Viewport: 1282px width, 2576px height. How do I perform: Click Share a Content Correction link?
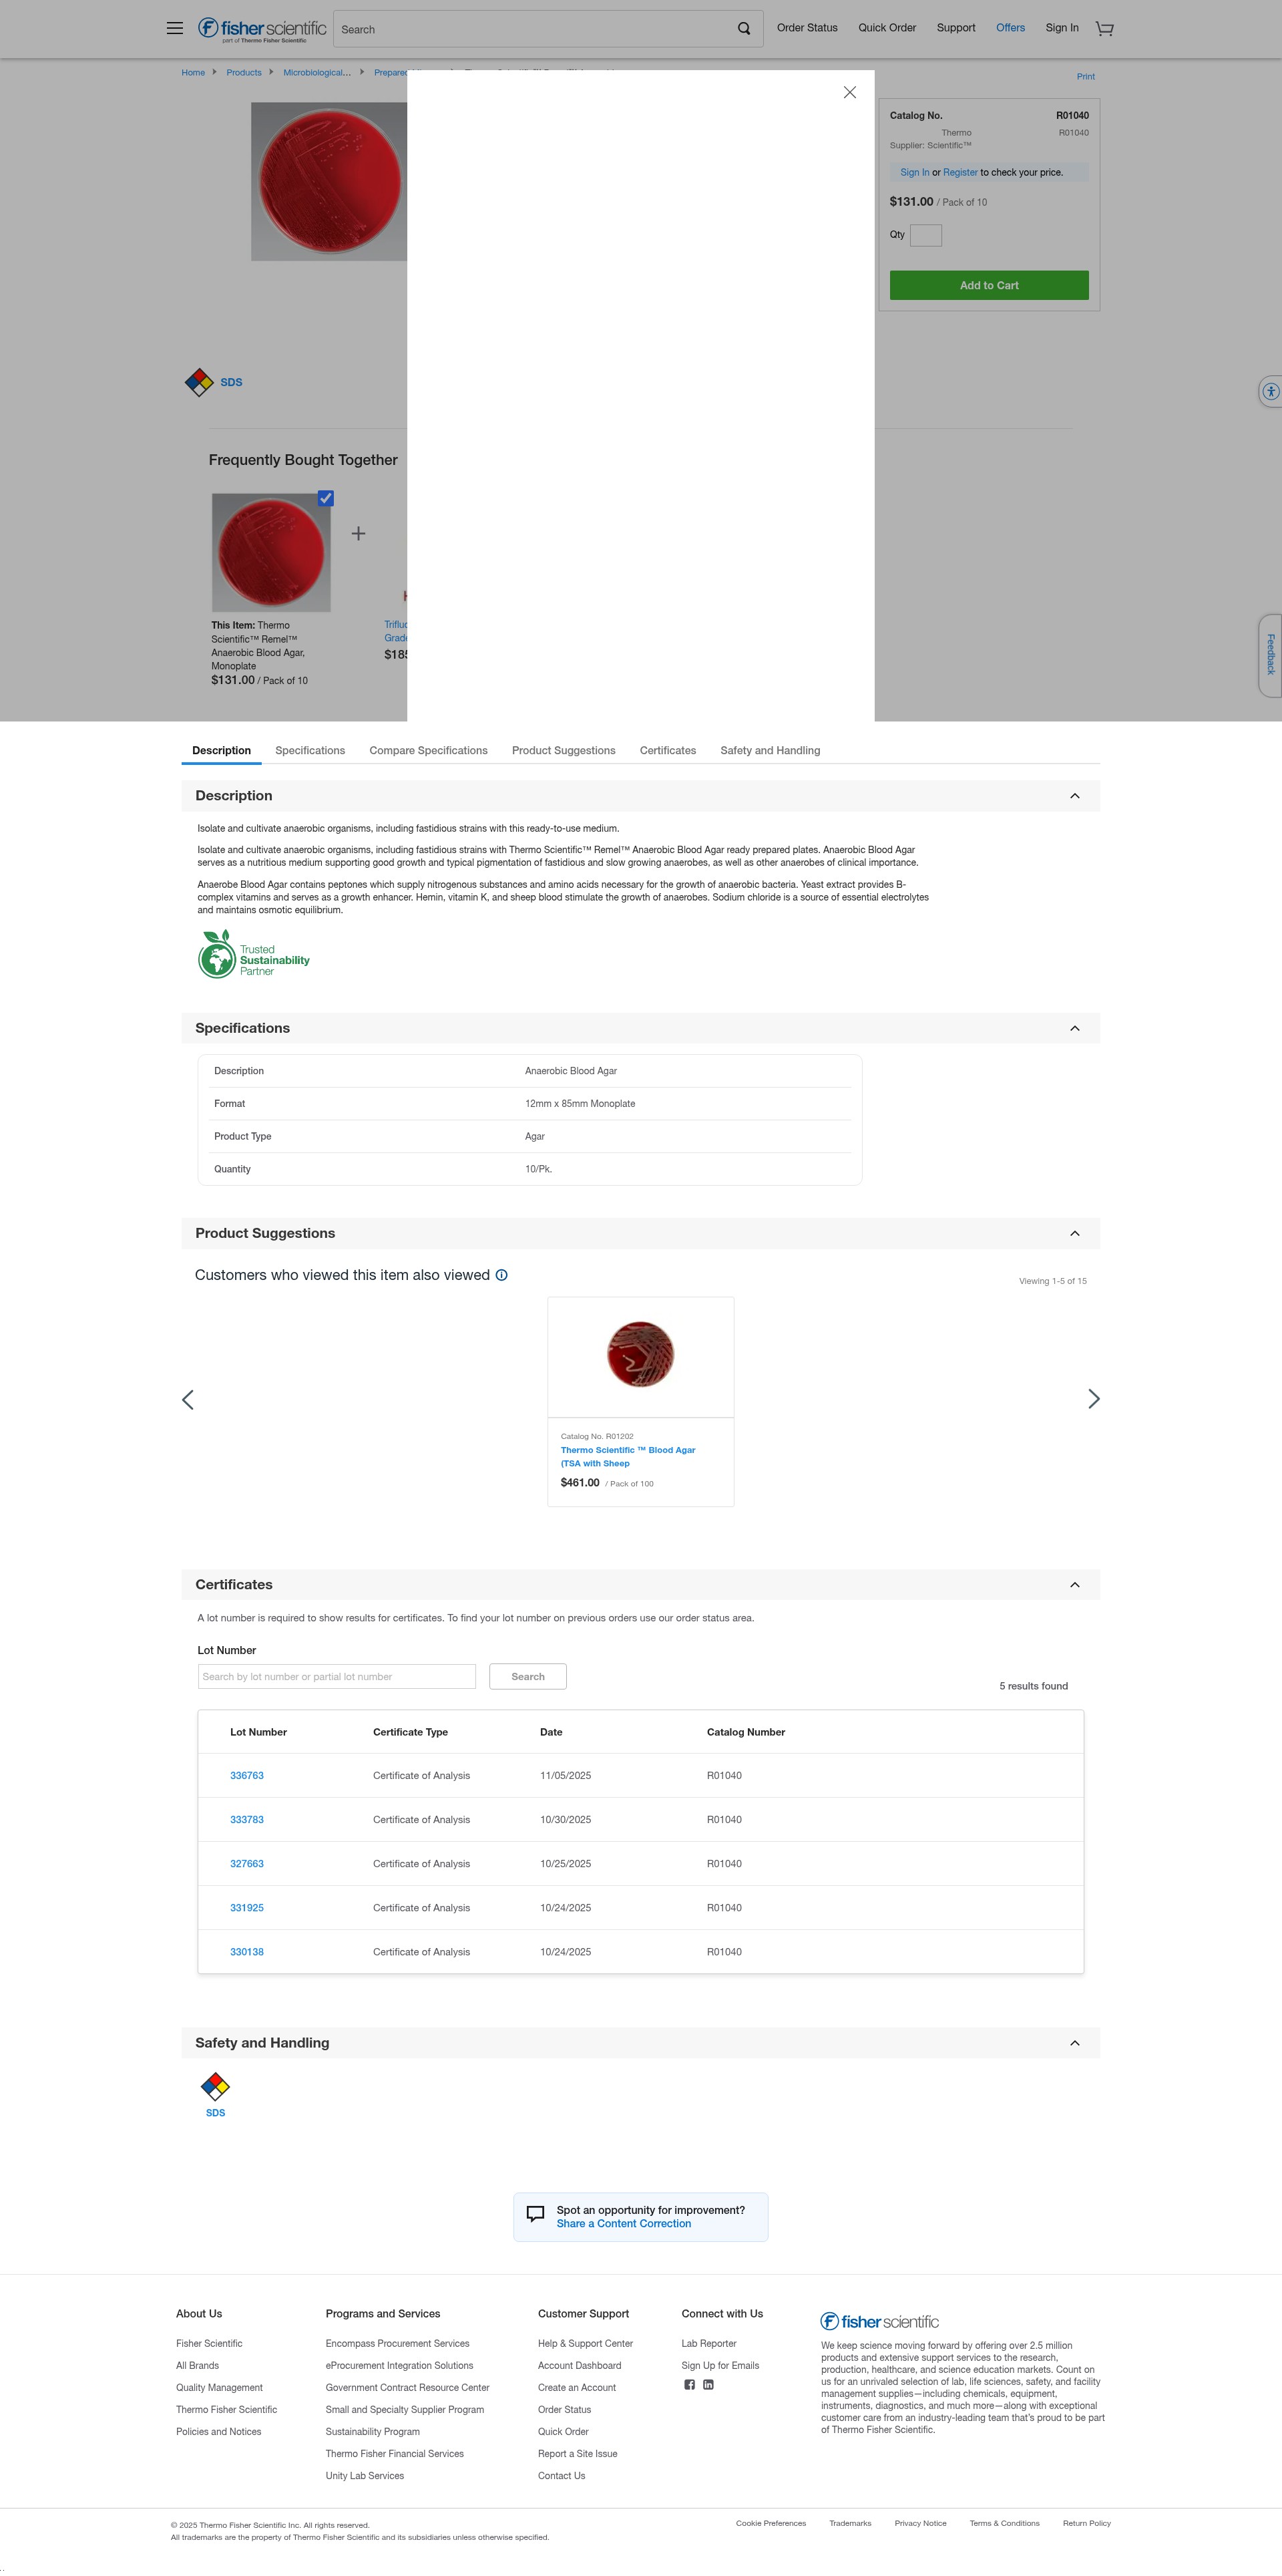click(624, 2224)
